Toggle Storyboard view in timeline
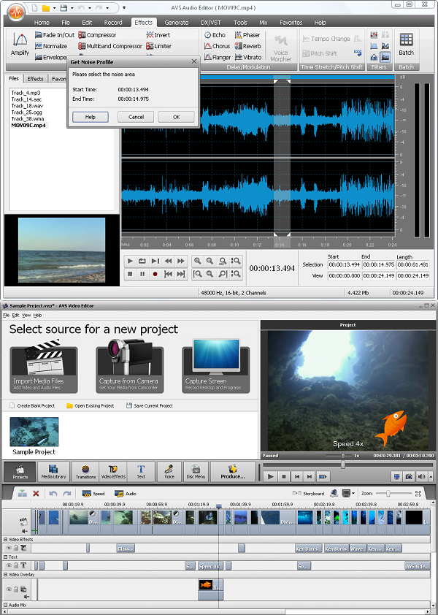 point(309,494)
